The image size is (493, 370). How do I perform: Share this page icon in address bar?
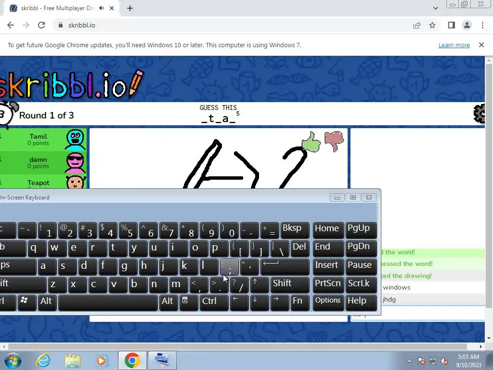click(417, 25)
